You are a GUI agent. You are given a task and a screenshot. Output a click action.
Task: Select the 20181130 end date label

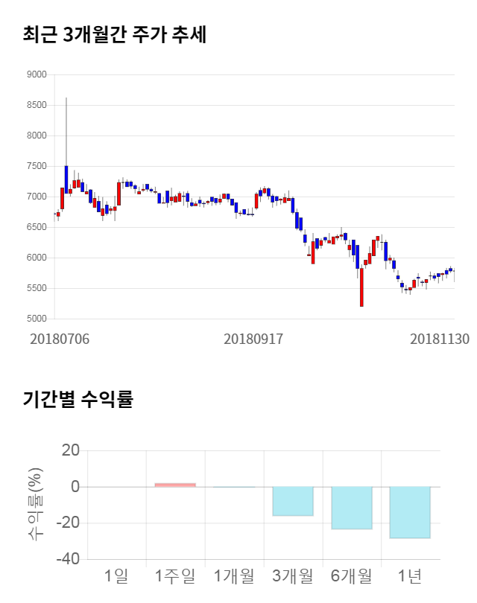(440, 339)
